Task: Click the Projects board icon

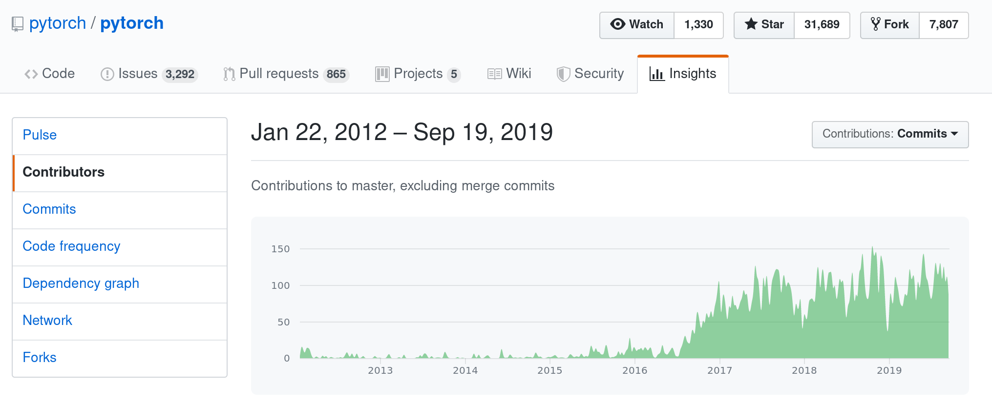Action: coord(382,74)
